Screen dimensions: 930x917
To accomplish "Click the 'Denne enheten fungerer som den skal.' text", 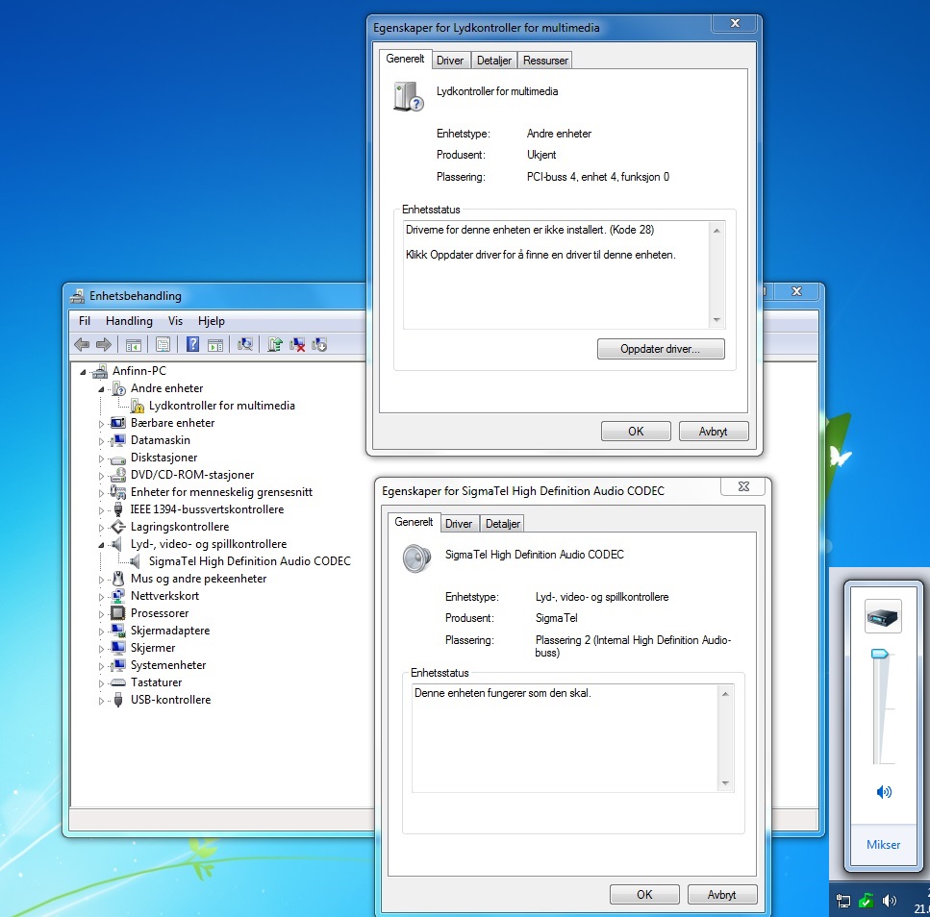I will (502, 693).
